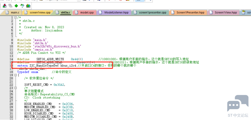251x120 pixels.
Task: Click the MEDIUM_DISABLED_CMD = 0x240B line
Action: pos(49,117)
